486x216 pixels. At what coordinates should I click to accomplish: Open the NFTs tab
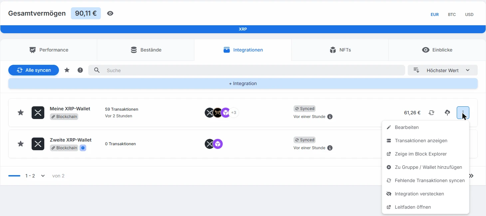coord(340,50)
